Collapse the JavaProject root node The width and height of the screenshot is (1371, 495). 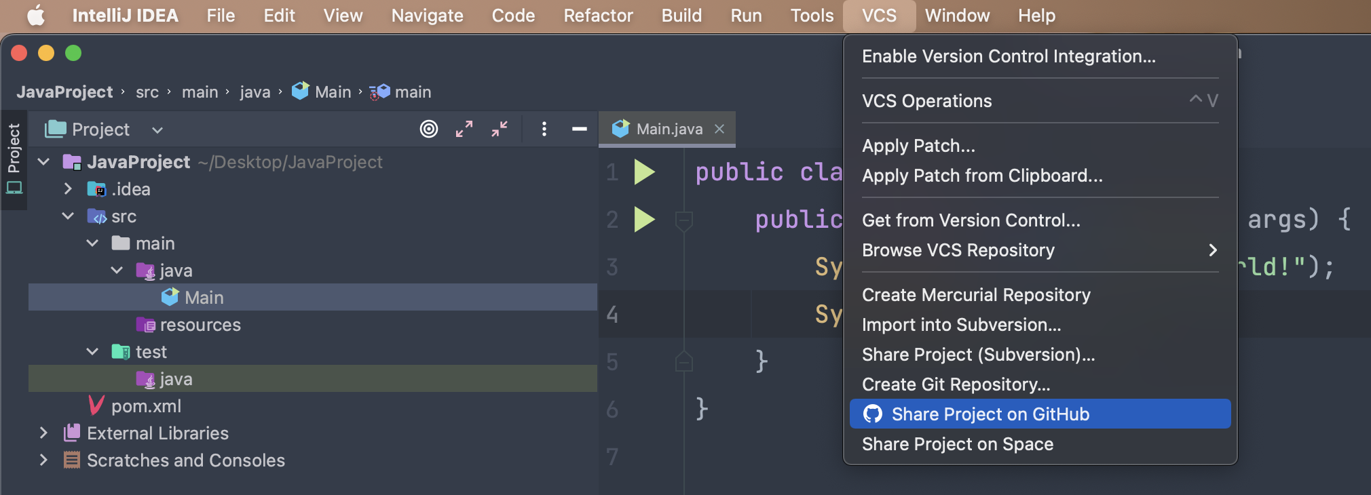43,161
